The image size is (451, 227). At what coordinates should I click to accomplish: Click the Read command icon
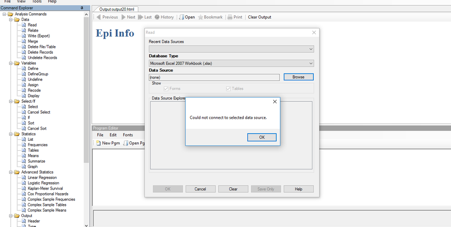coord(23,25)
